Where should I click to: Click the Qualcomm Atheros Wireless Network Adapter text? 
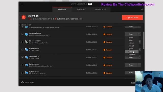tap(44, 28)
